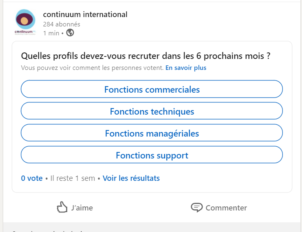Image resolution: width=302 pixels, height=232 pixels.
Task: Open the En savoir plus link
Action: coord(185,68)
